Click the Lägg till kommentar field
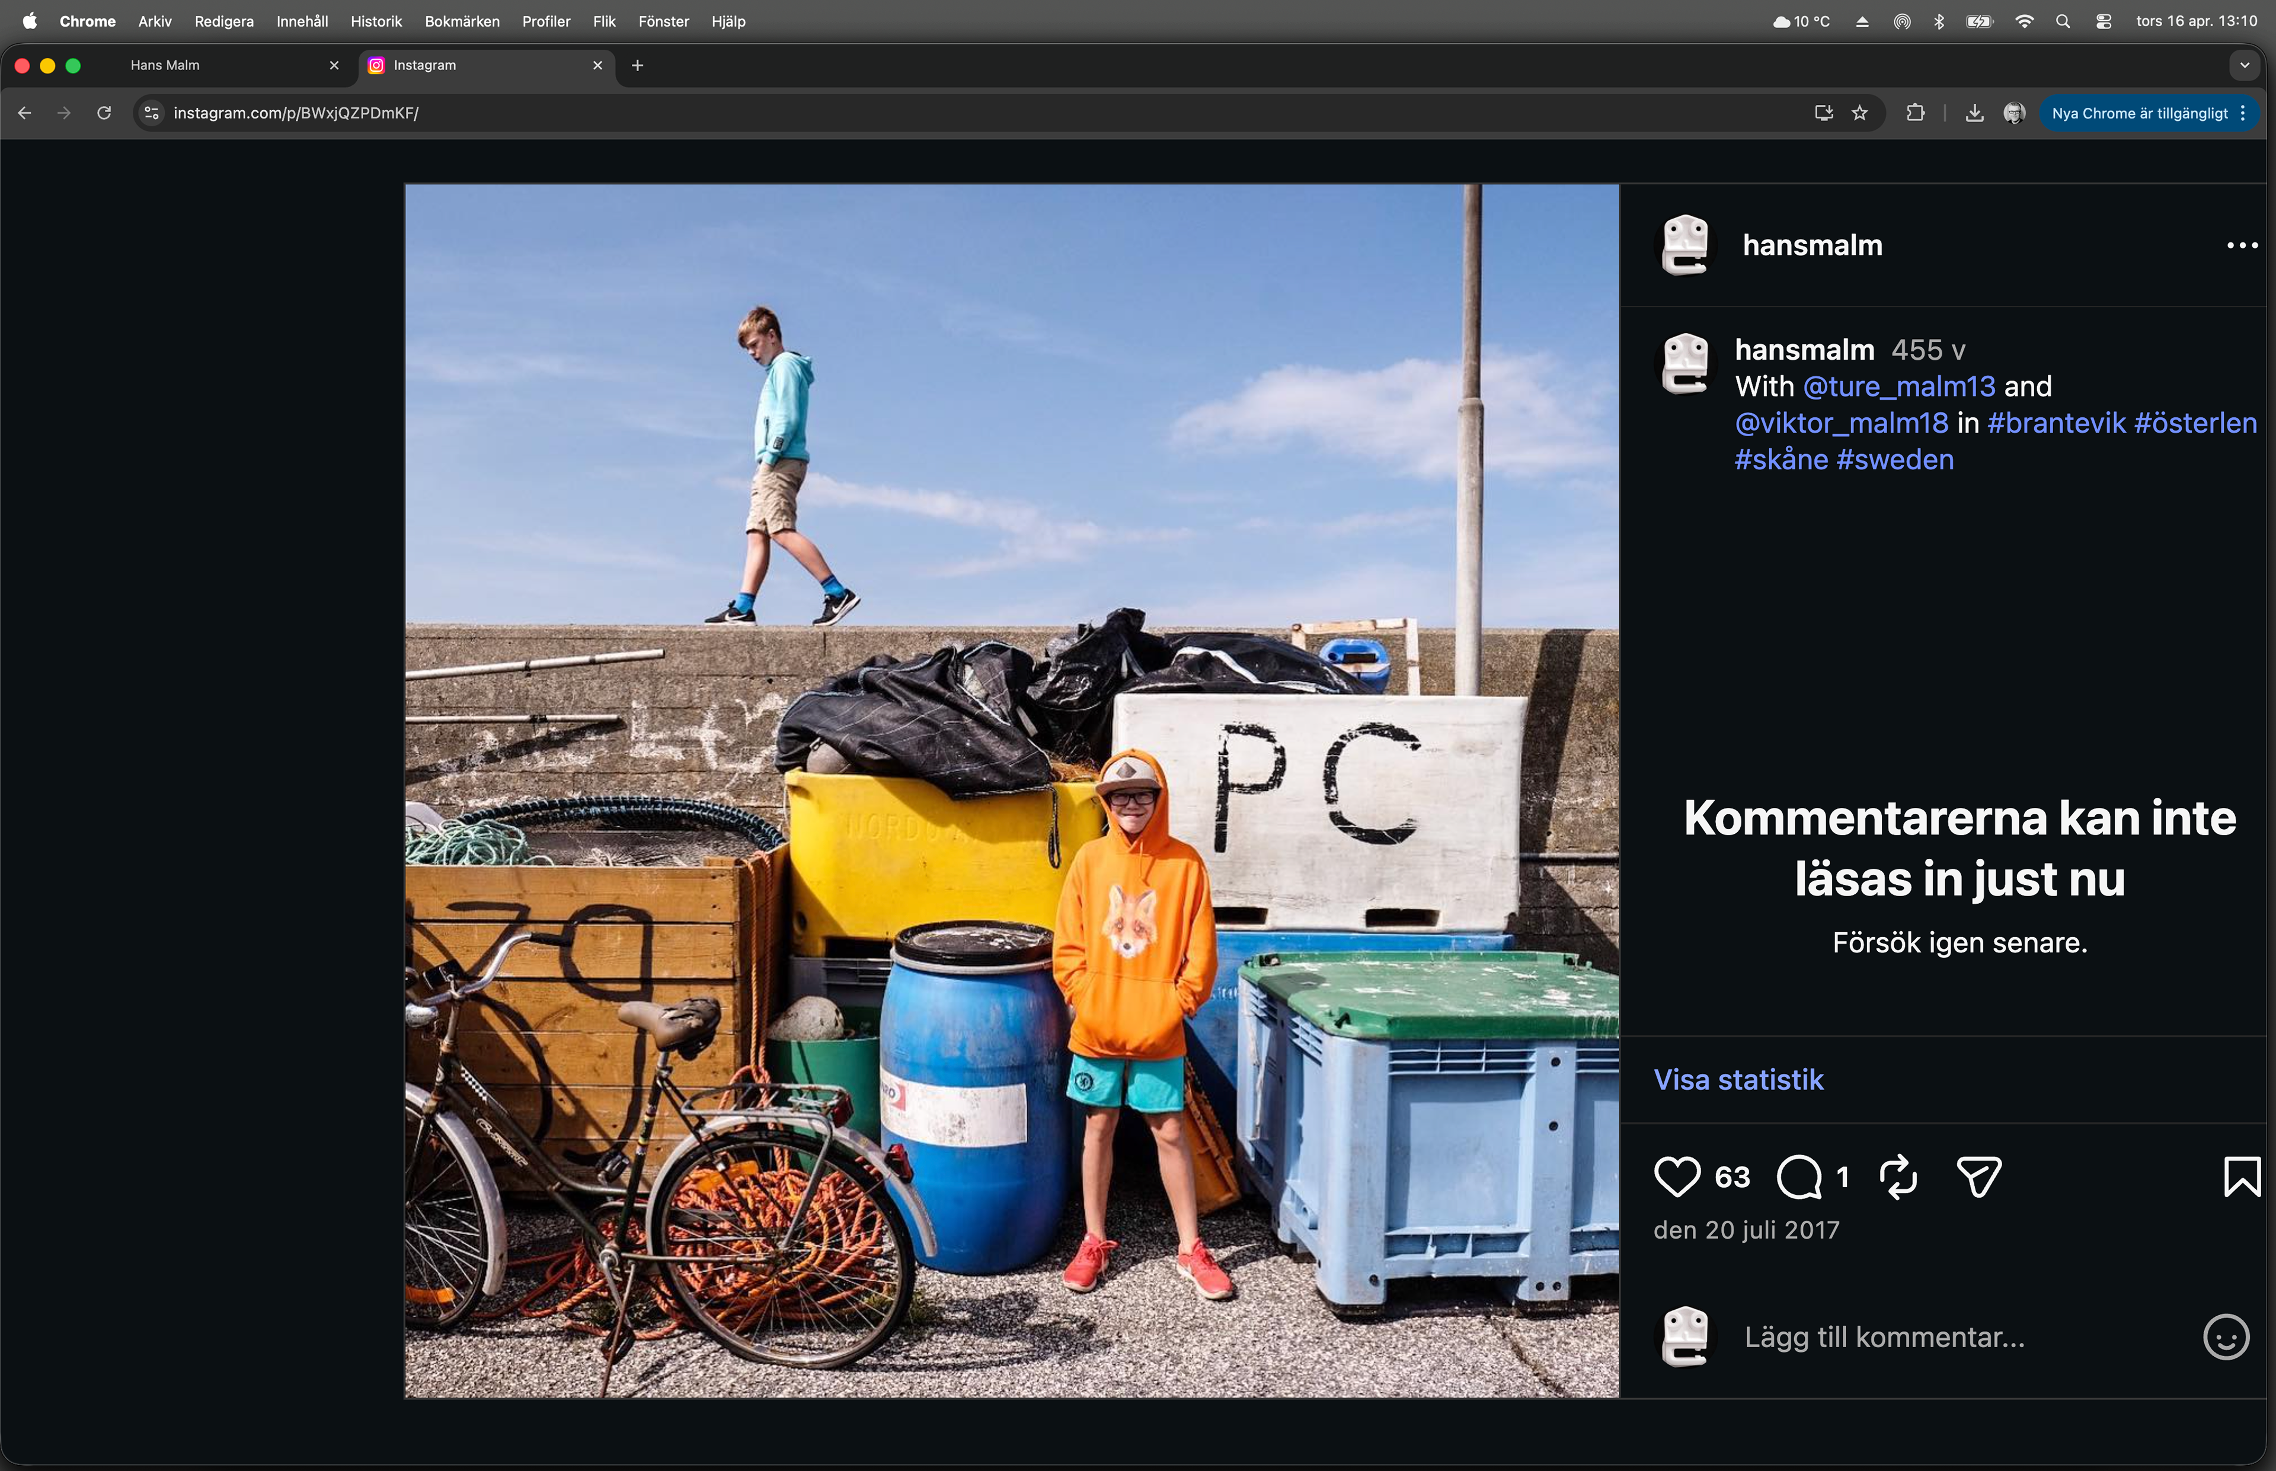 1884,1336
